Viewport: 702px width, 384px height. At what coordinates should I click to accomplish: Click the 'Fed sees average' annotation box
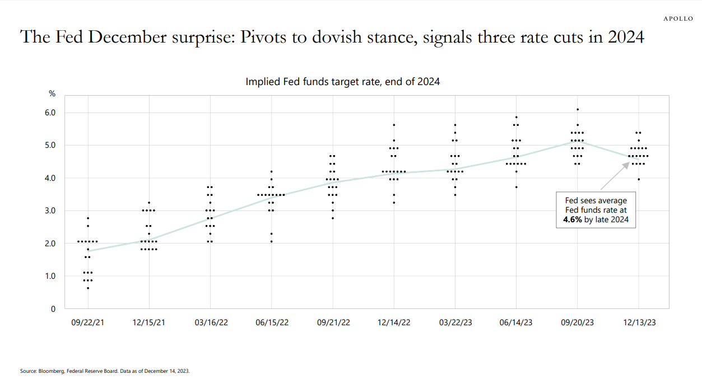(x=596, y=210)
